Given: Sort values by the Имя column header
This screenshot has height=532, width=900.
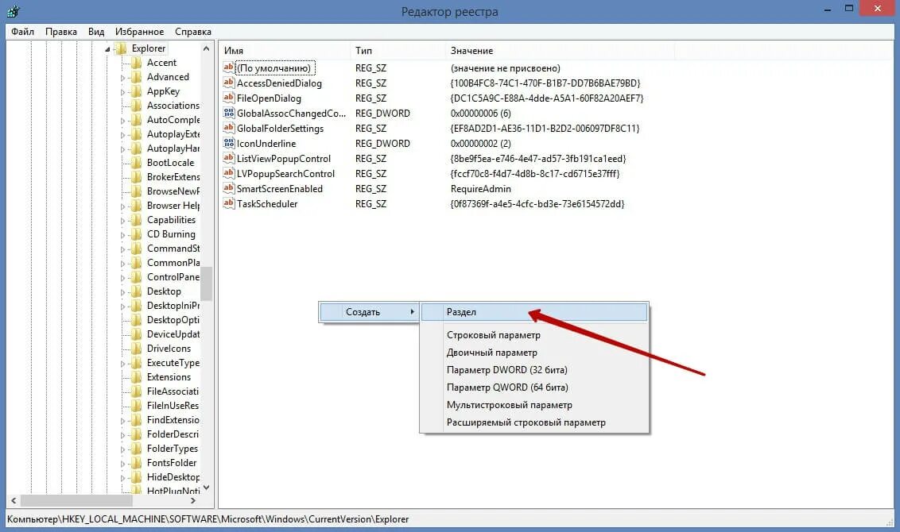Looking at the screenshot, I should (284, 51).
